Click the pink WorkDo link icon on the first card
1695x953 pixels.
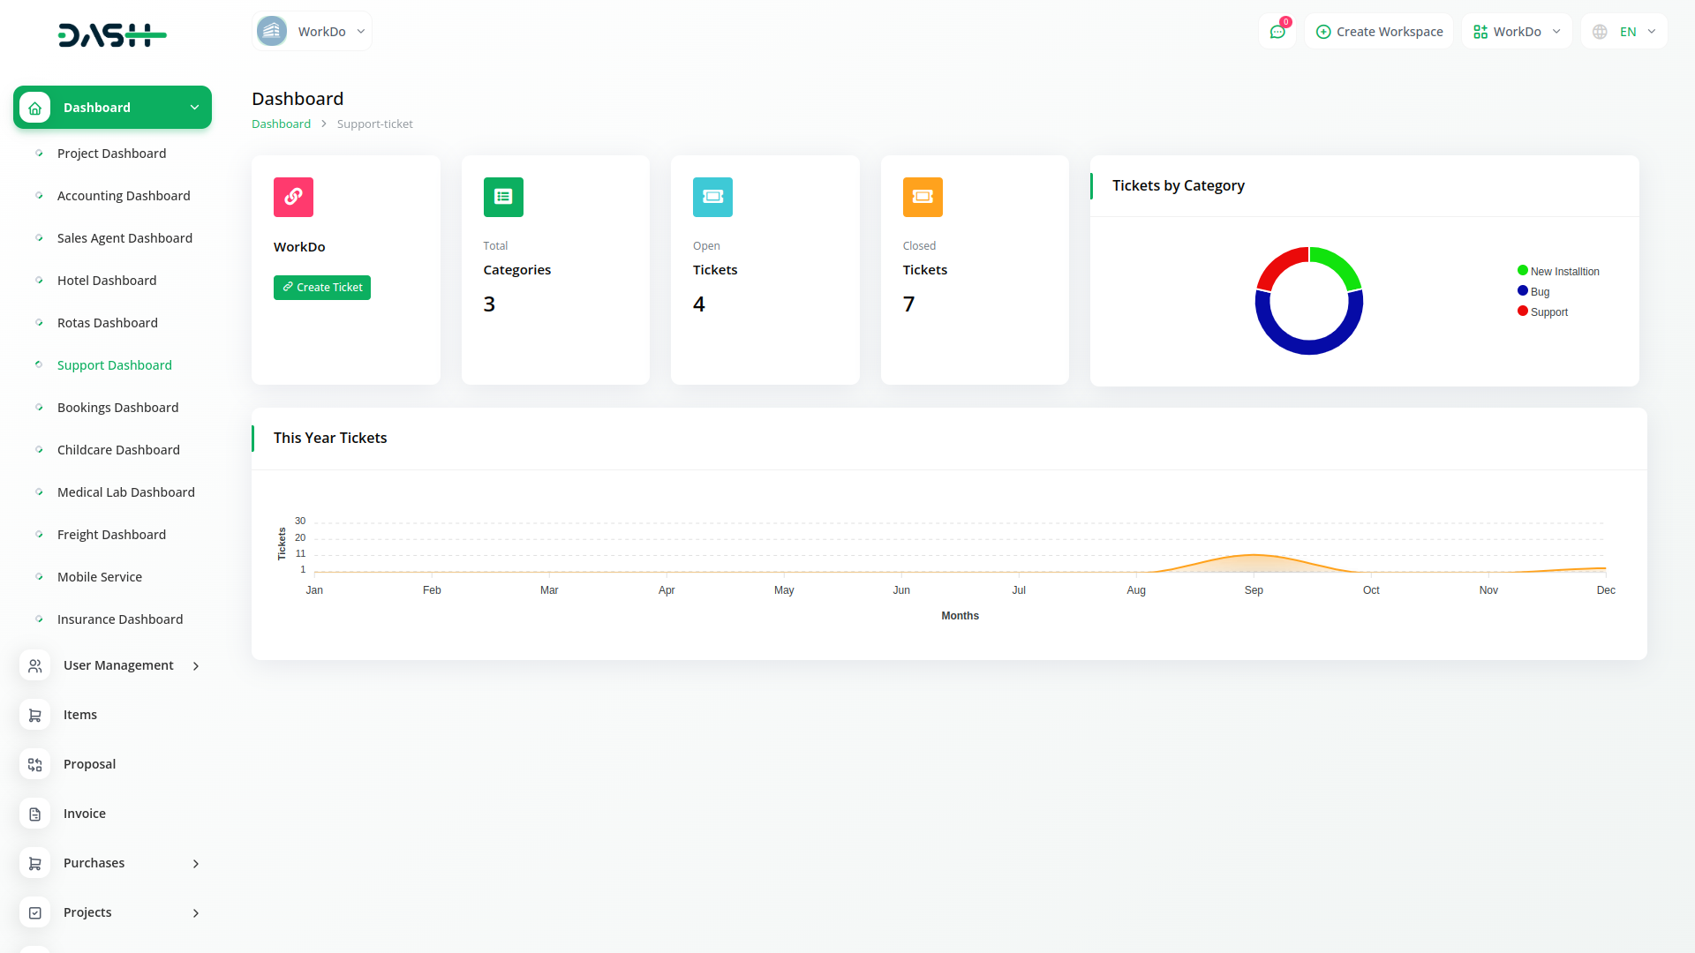pyautogui.click(x=293, y=197)
